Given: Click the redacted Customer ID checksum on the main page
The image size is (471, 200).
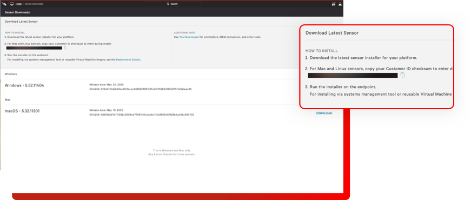Looking at the screenshot, I should point(34,48).
